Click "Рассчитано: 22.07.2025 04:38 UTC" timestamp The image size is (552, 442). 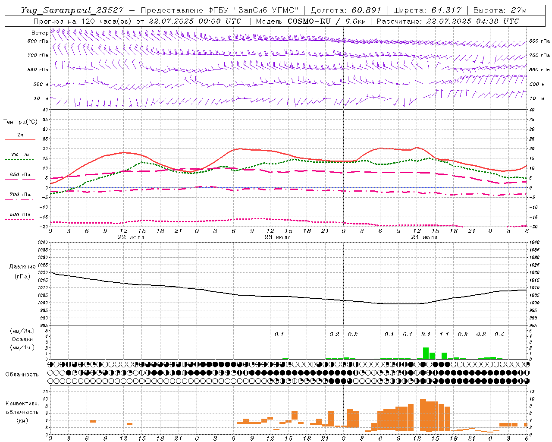448,21
